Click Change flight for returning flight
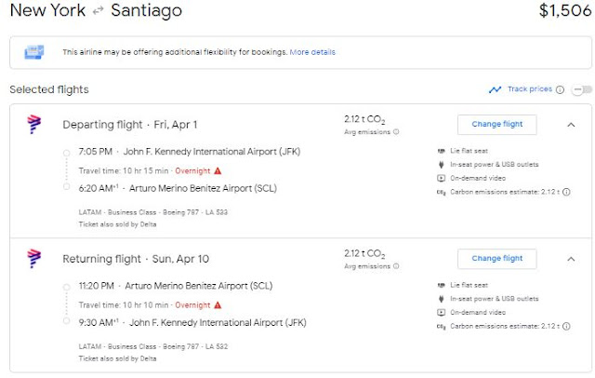Viewport: 595px width, 378px height. pos(496,258)
